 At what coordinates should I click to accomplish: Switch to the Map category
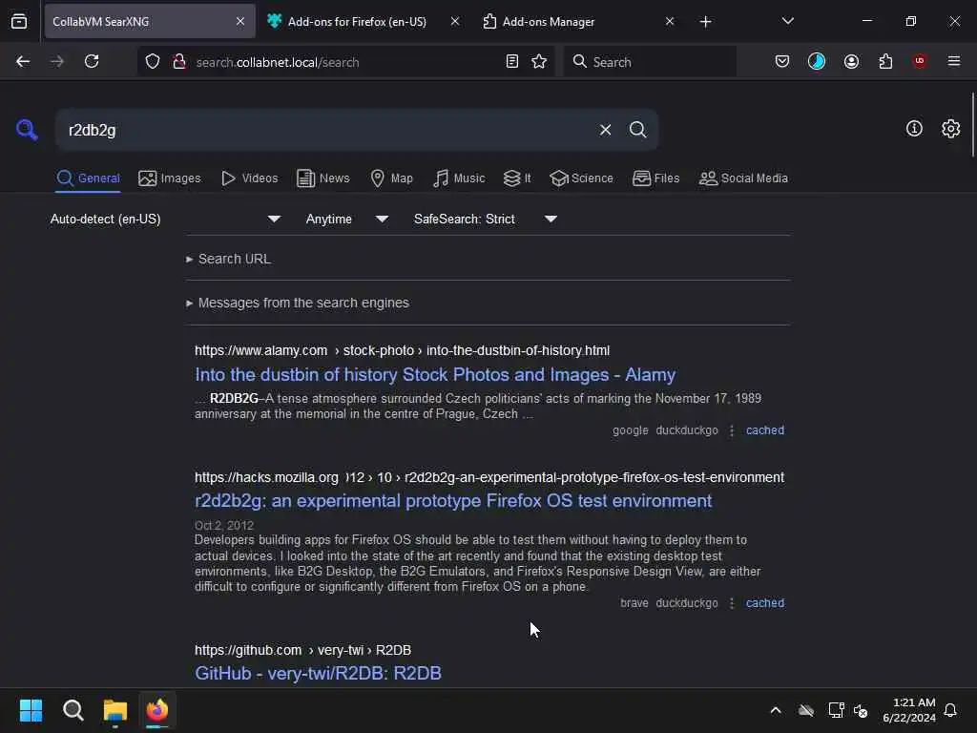click(391, 178)
